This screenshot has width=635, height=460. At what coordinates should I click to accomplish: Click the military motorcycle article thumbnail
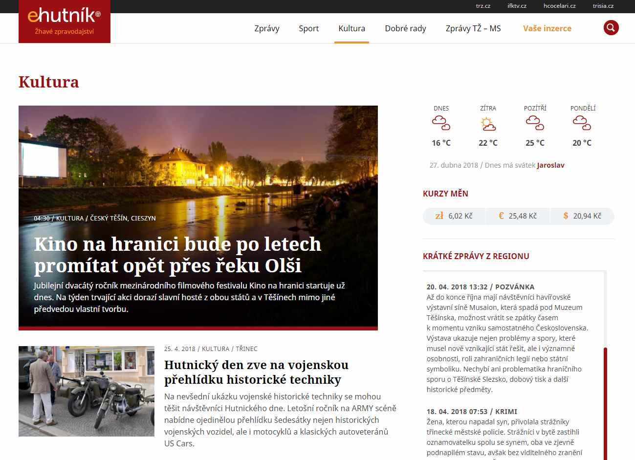(87, 391)
